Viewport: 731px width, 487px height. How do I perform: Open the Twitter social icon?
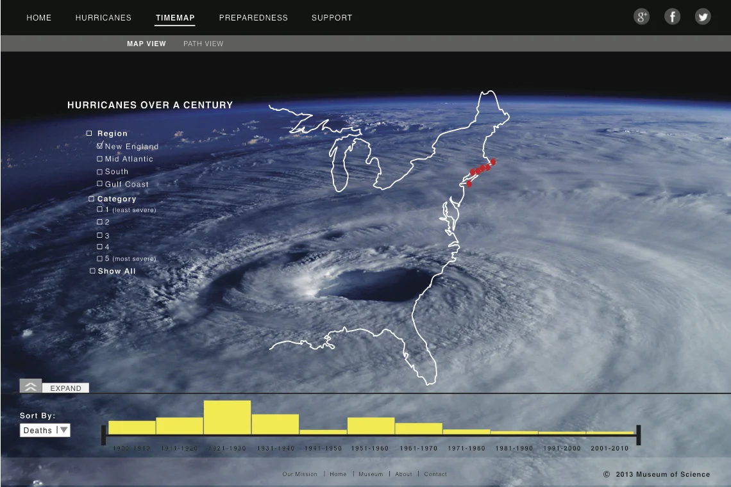703,17
